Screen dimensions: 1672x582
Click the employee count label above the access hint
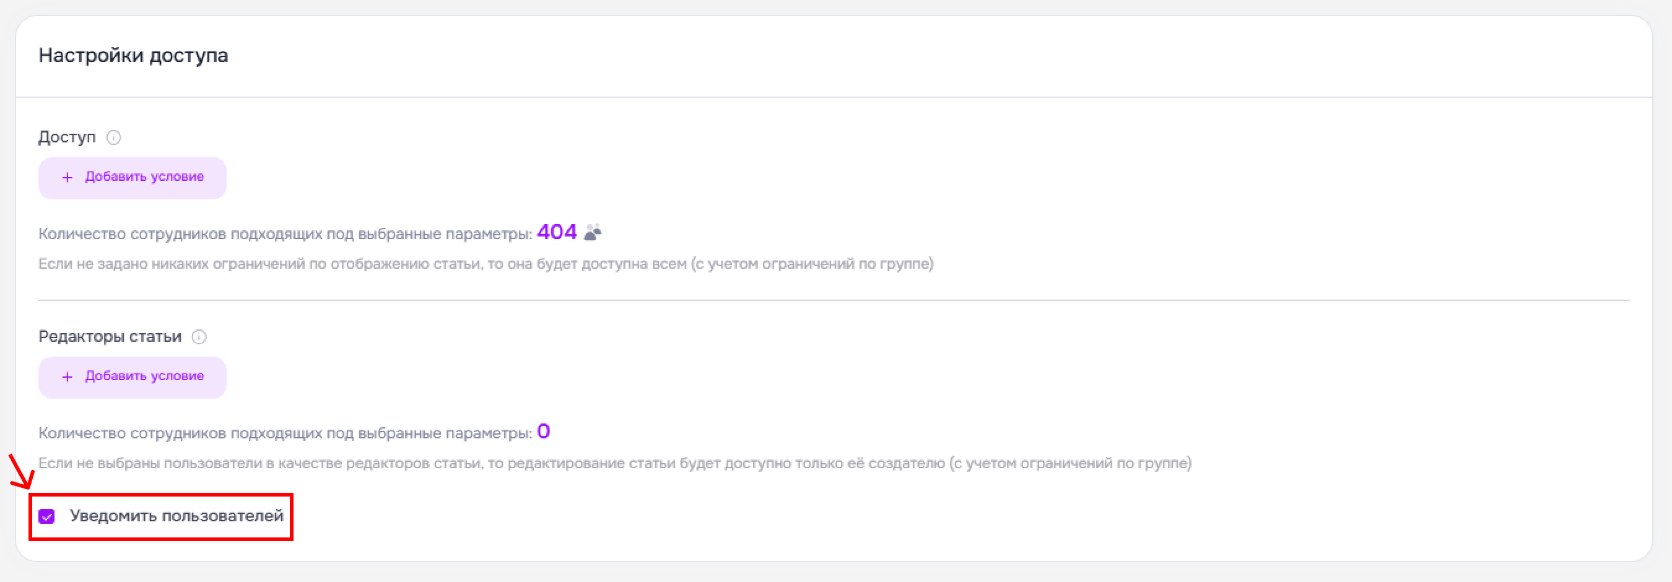[285, 234]
